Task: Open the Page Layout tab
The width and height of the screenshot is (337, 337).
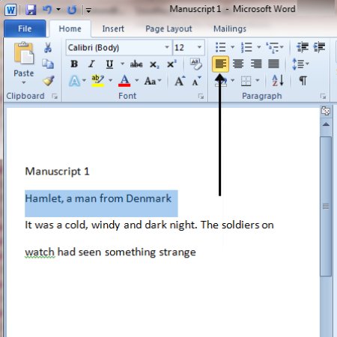Action: [x=168, y=29]
